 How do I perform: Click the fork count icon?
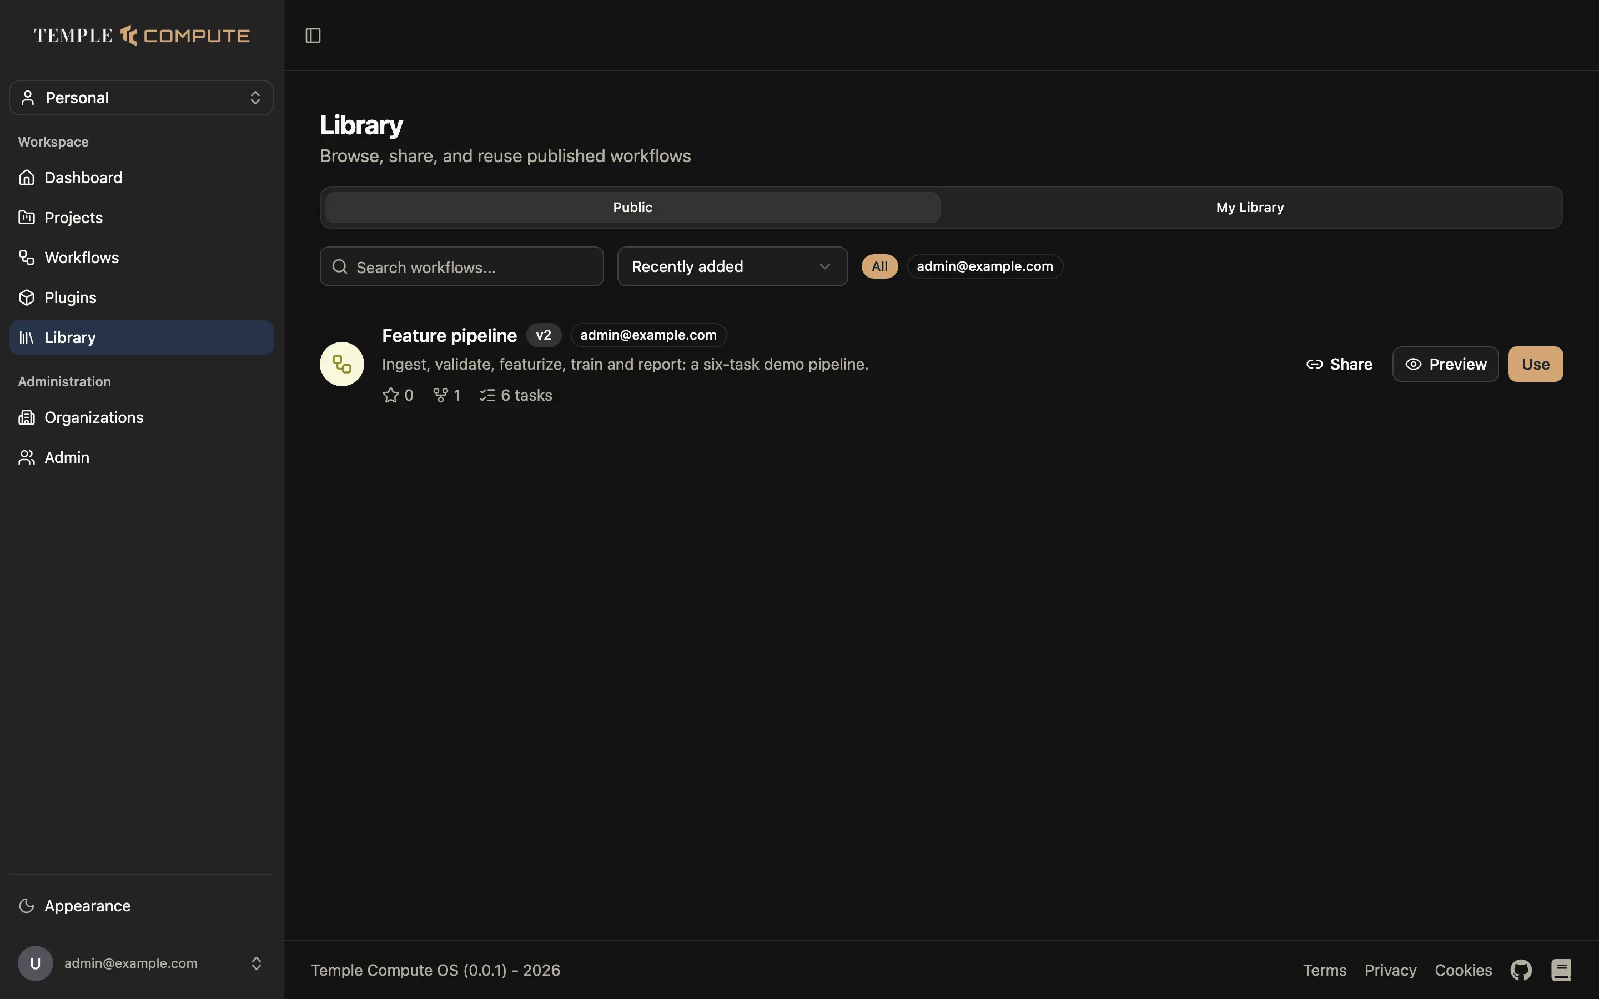pos(441,395)
